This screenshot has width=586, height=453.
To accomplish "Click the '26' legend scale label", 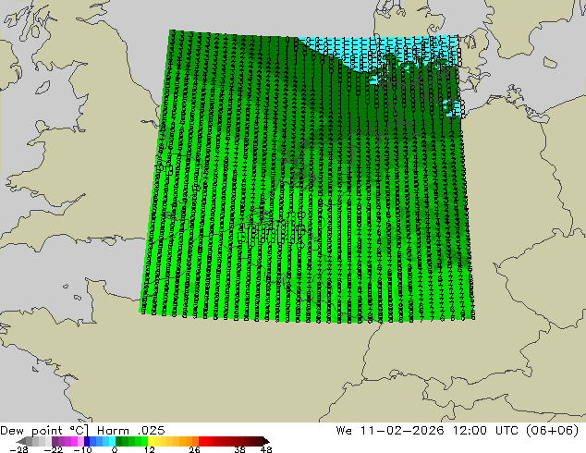I will [x=194, y=449].
